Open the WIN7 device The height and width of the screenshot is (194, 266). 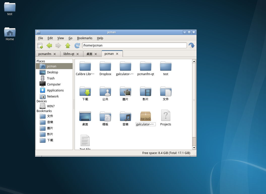coord(51,106)
